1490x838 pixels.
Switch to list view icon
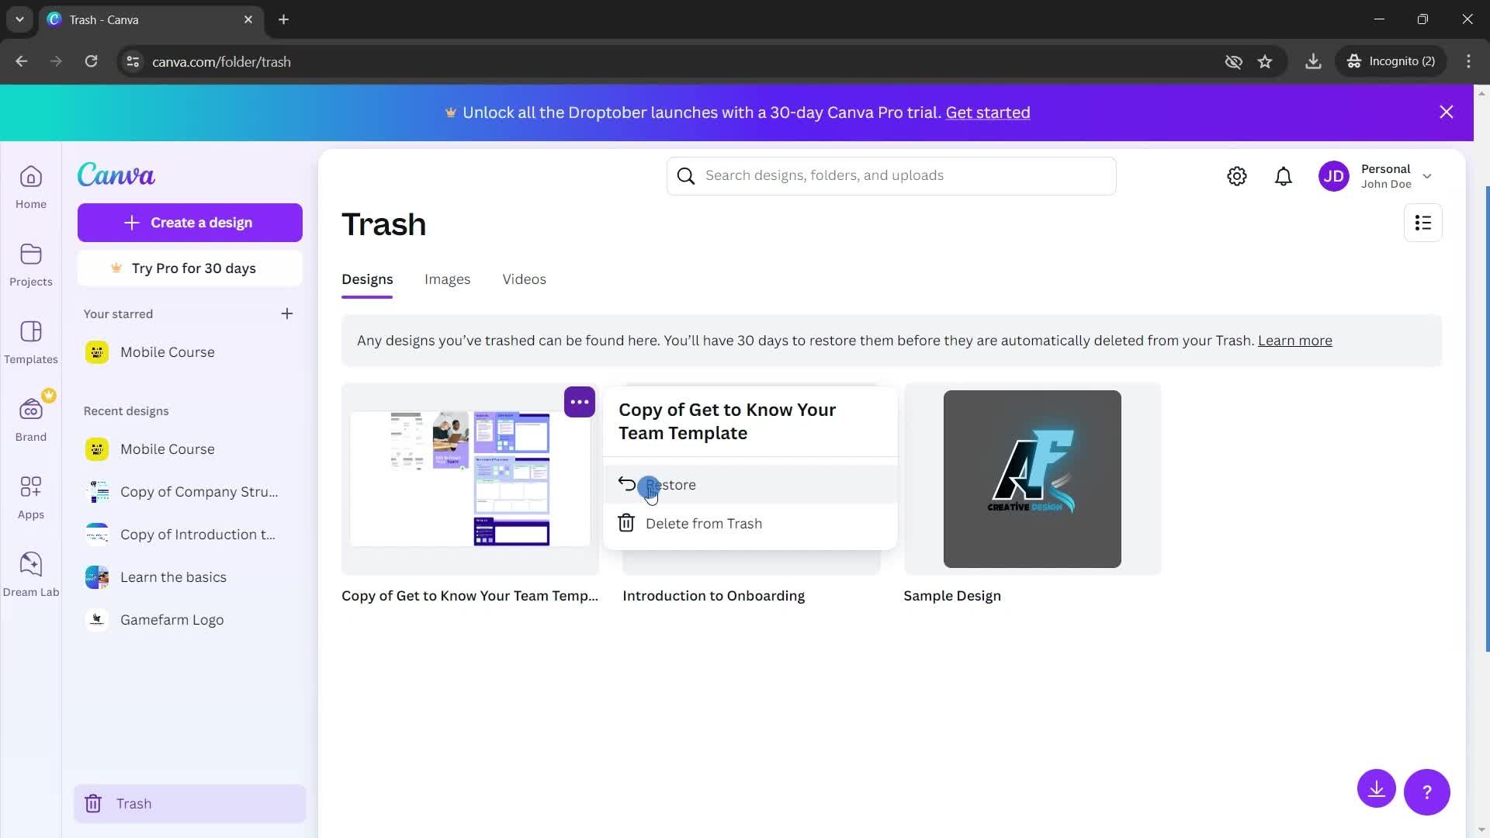[1423, 223]
